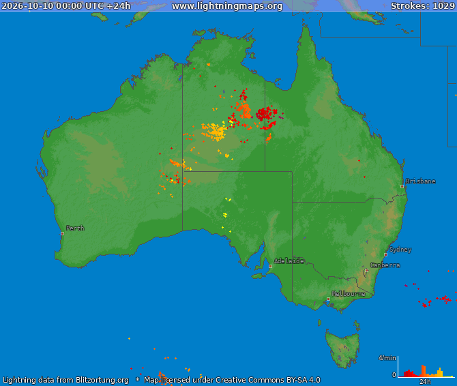The image size is (457, 386).
Task: Click the 'Brisbane' city label
Action: pos(421,181)
